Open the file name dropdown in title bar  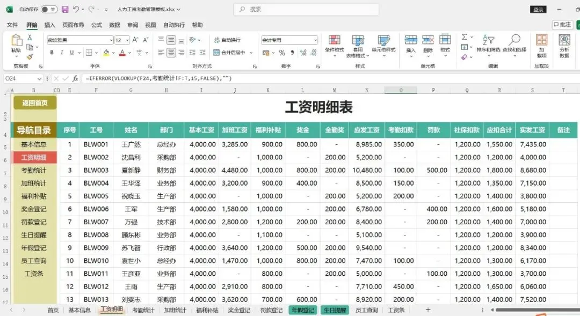[x=179, y=9]
